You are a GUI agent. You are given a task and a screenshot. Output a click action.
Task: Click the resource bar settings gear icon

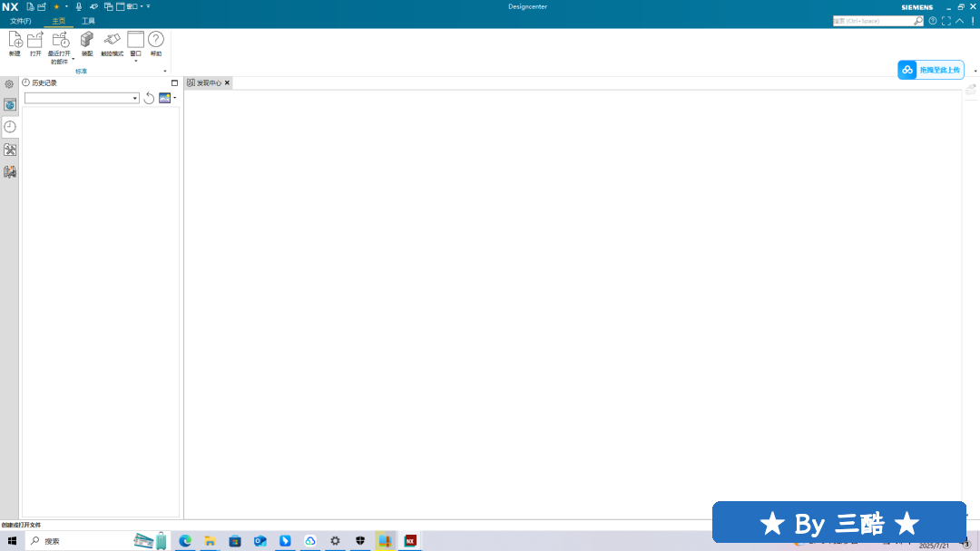tap(9, 84)
